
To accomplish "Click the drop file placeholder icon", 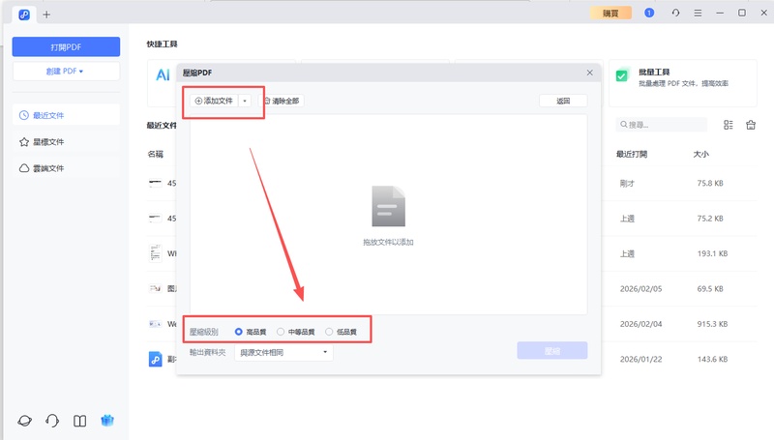I will coord(389,206).
